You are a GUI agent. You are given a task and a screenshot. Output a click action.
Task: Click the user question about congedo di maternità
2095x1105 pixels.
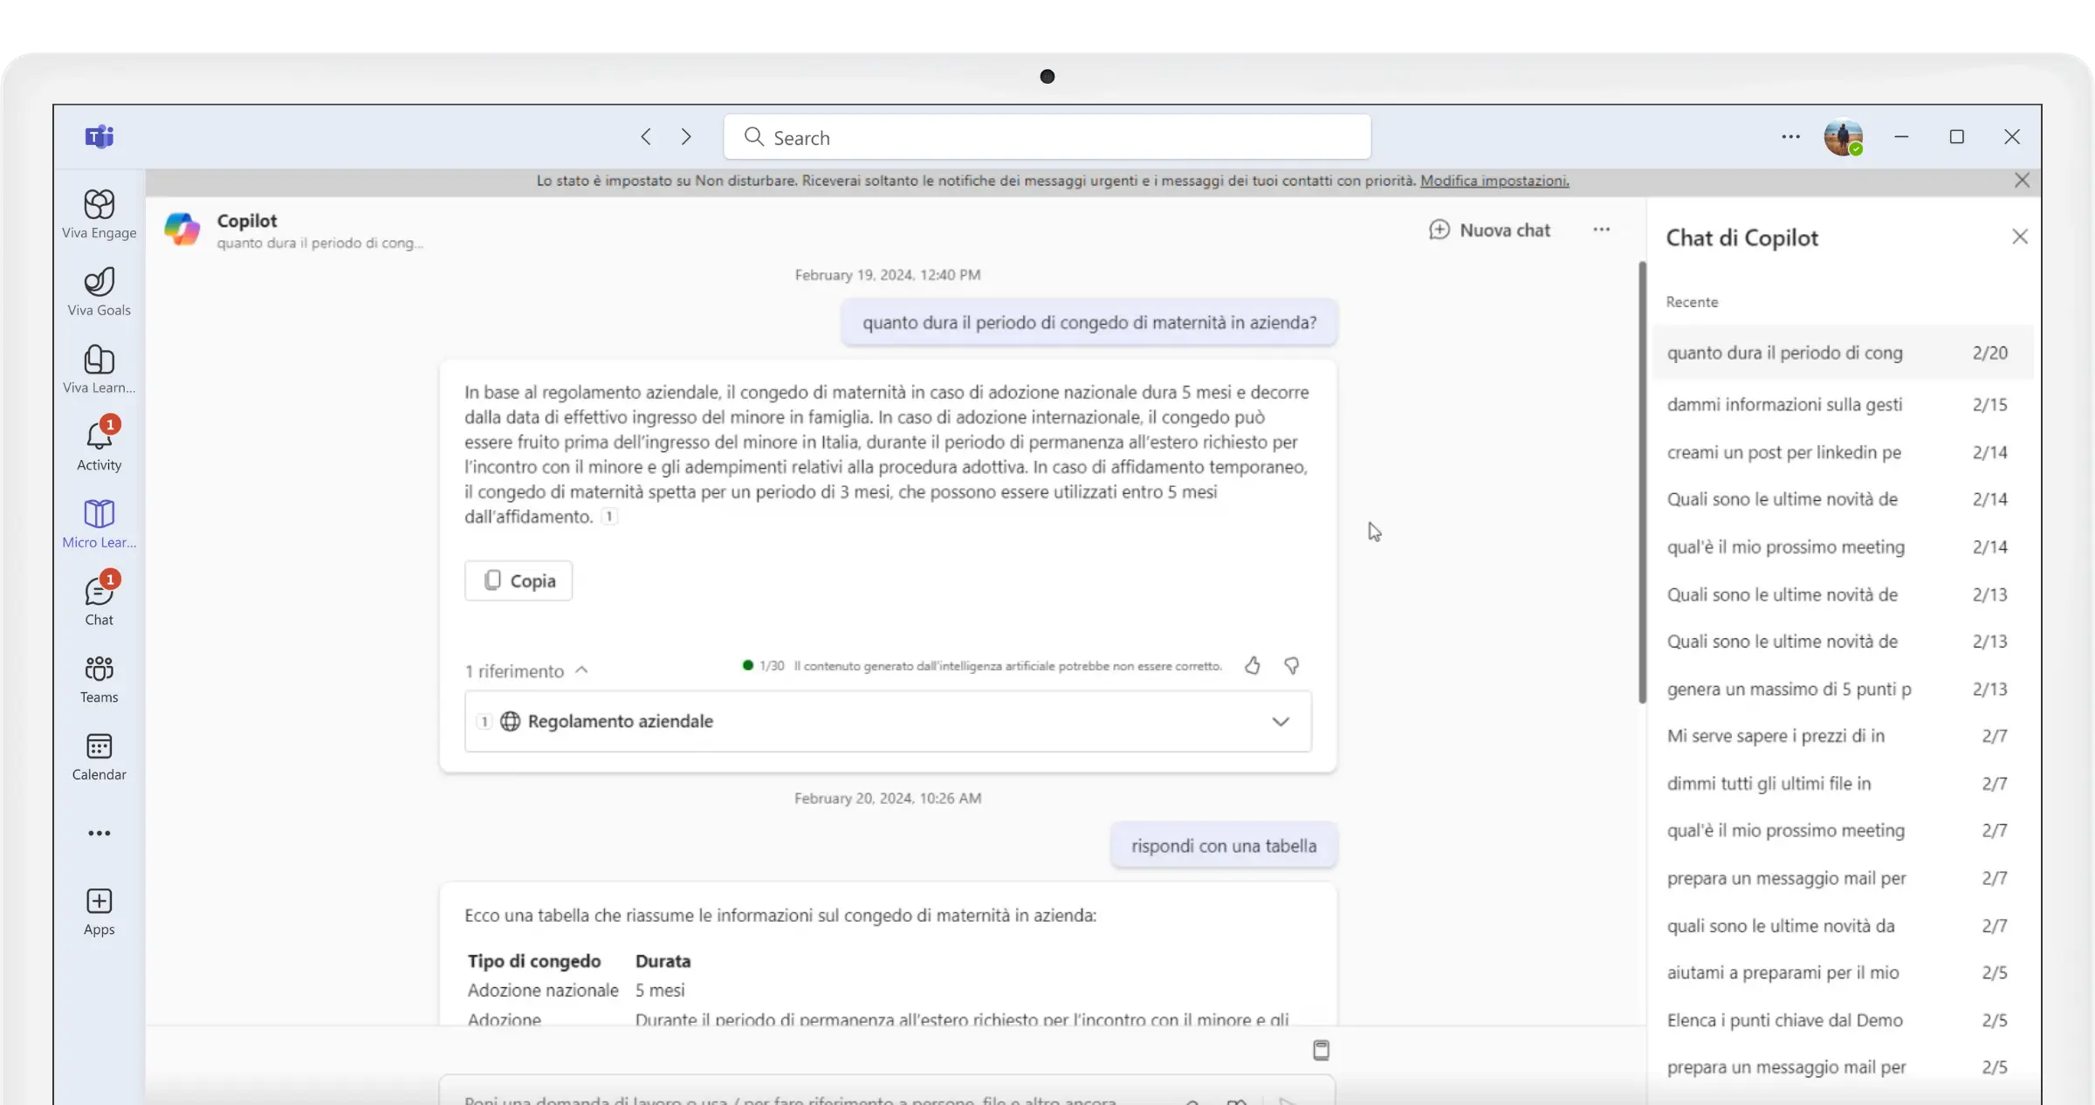pos(1089,323)
